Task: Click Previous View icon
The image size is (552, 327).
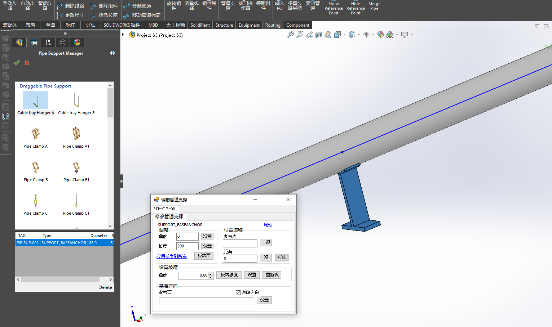Action: click(309, 35)
